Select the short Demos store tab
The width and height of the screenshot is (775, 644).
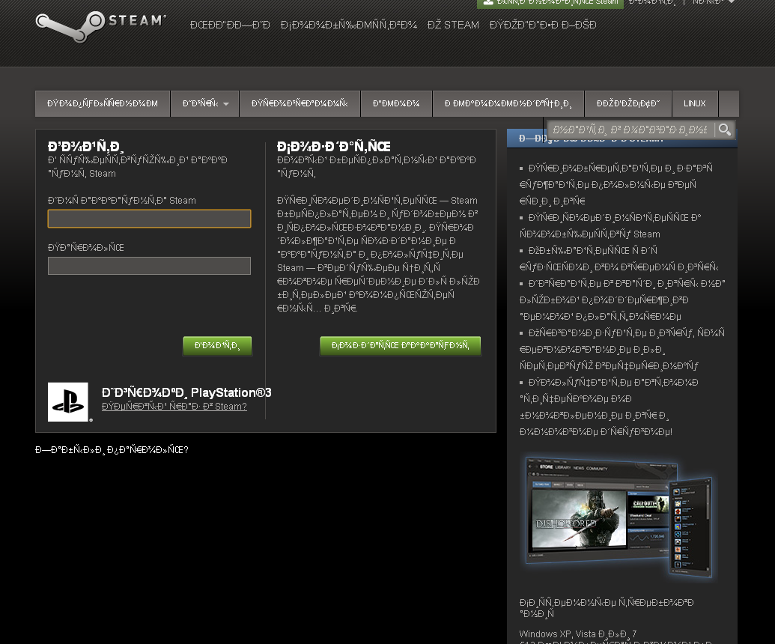[396, 103]
